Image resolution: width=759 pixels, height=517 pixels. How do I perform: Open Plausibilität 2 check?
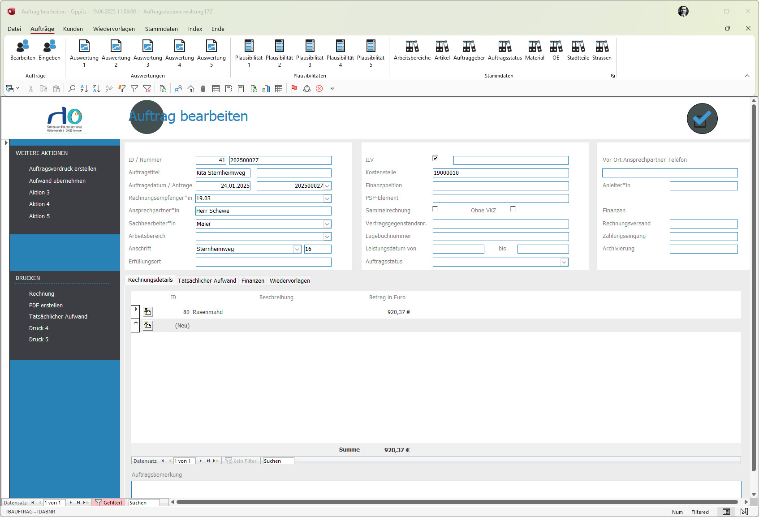(280, 53)
